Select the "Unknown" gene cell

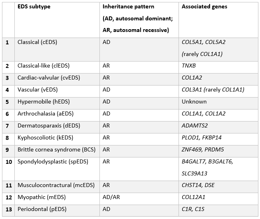194,102
